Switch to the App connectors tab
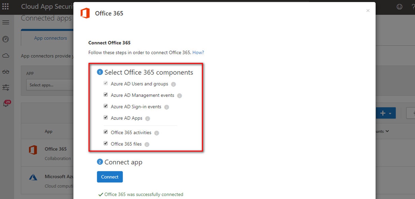 (x=50, y=38)
